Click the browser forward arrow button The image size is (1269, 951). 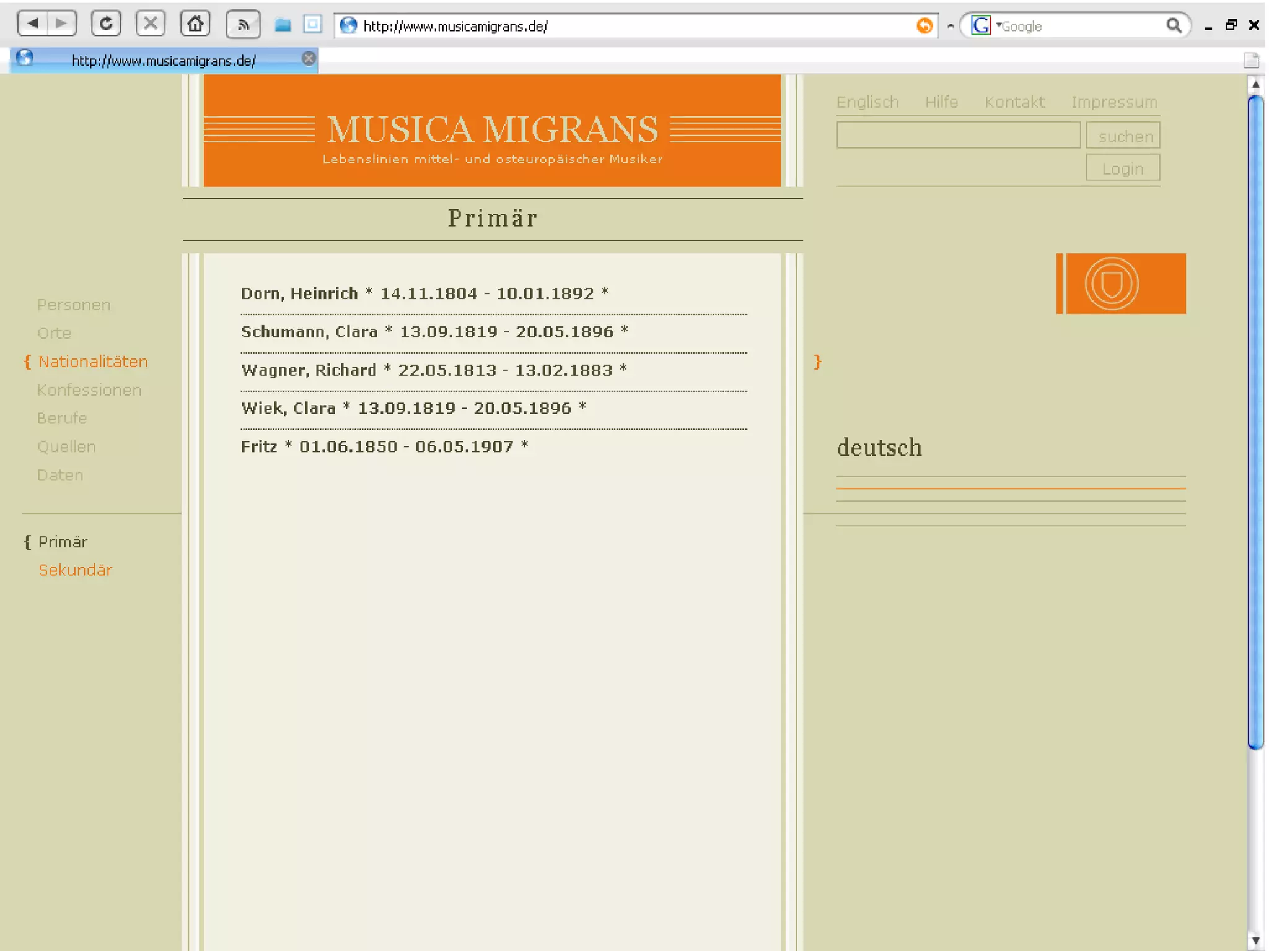61,24
